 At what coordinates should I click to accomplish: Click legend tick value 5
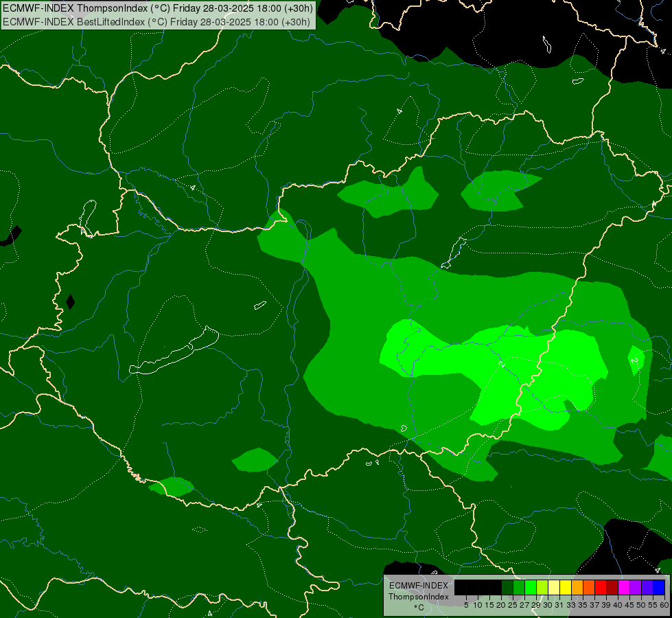[x=466, y=605]
